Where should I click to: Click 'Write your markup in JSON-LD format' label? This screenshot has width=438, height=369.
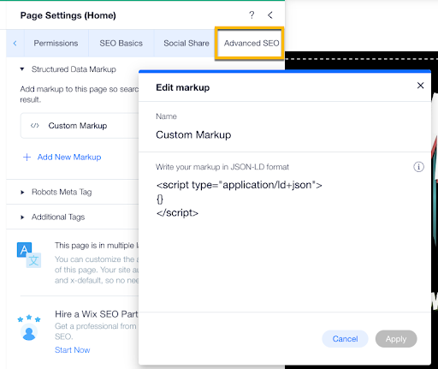click(x=222, y=167)
